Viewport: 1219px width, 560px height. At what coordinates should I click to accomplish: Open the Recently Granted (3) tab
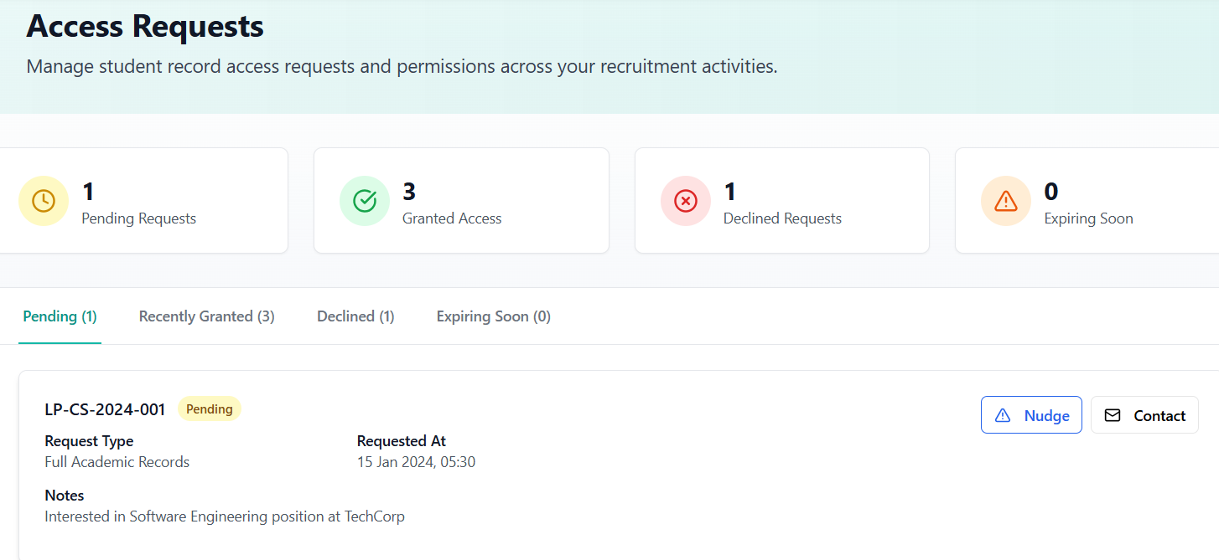click(x=206, y=316)
